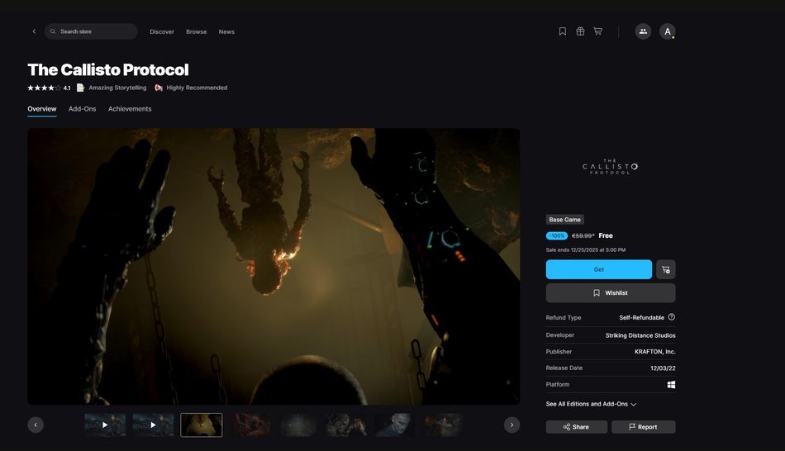The height and width of the screenshot is (451, 785).
Task: Click the star rating 4.1
Action: (49, 88)
